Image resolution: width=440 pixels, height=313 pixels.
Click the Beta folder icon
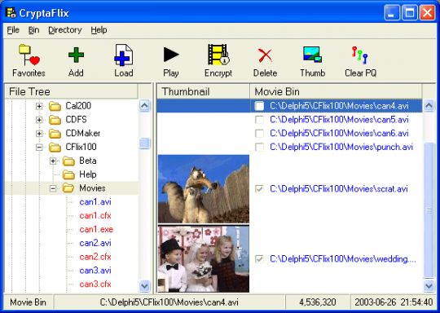pyautogui.click(x=68, y=161)
